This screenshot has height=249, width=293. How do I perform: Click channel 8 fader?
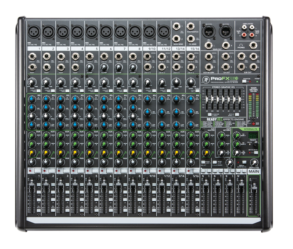tap(132, 184)
